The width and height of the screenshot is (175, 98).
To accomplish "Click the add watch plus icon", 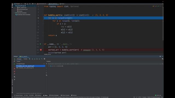I will [46, 64].
